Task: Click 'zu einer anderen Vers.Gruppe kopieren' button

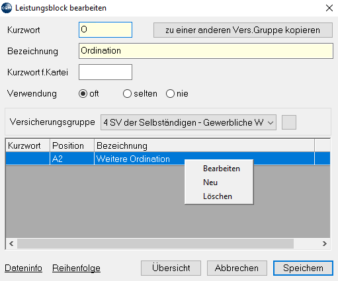Action: pyautogui.click(x=243, y=30)
